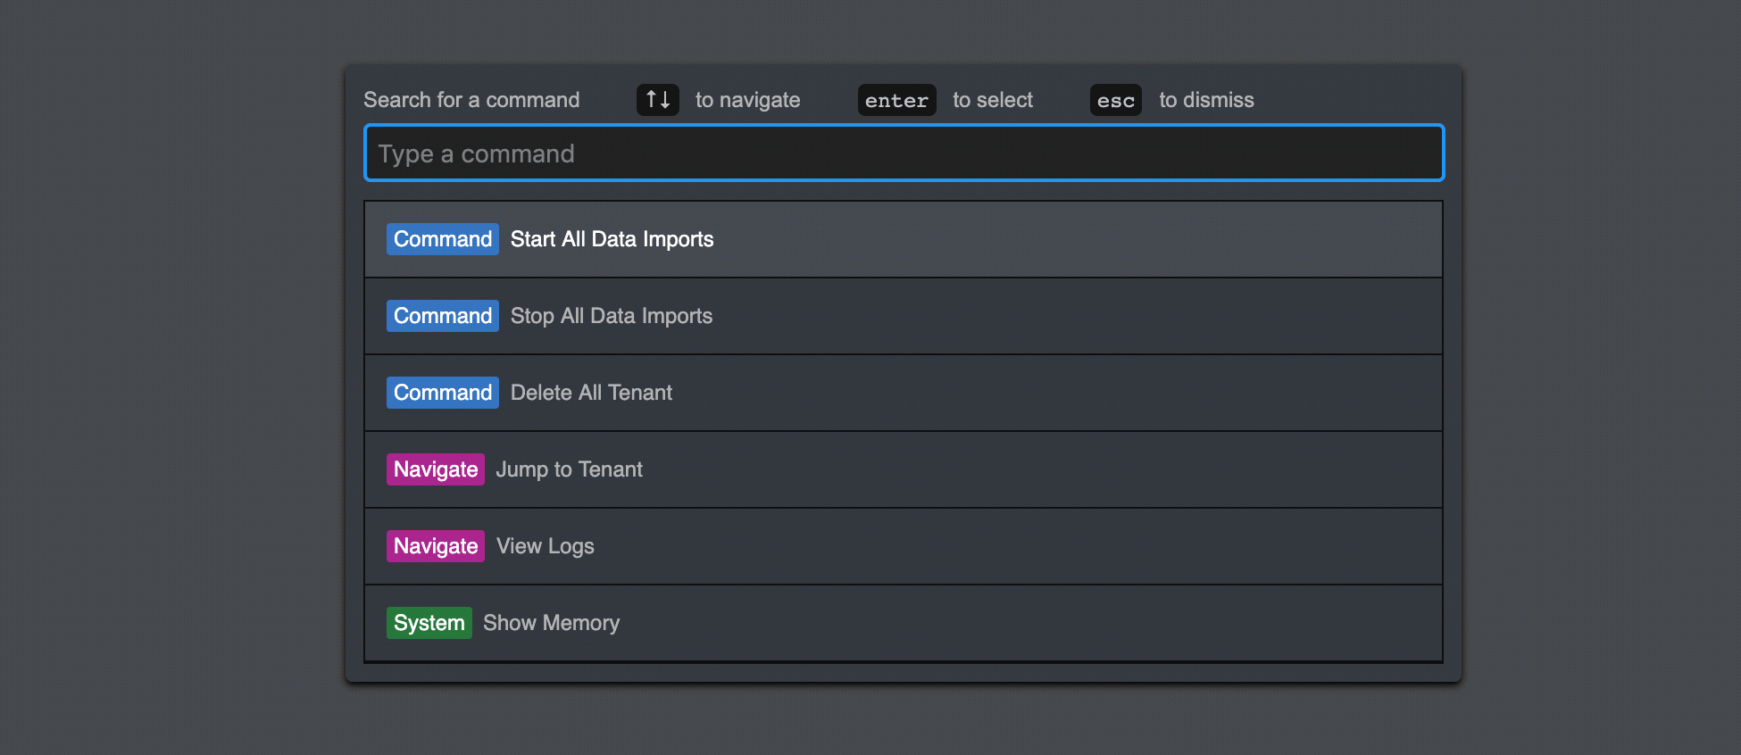The height and width of the screenshot is (755, 1741).
Task: Click the "to navigate" hint text
Action: [747, 100]
